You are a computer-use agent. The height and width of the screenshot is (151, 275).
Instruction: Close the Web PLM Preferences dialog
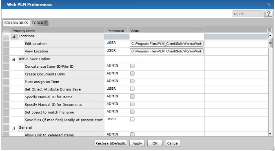(269, 5)
